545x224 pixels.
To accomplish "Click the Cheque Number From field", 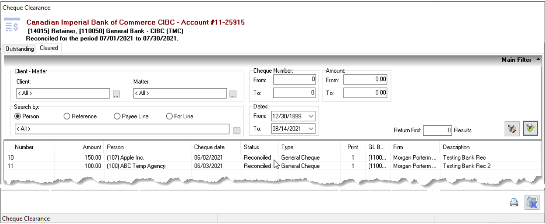I will tap(295, 80).
